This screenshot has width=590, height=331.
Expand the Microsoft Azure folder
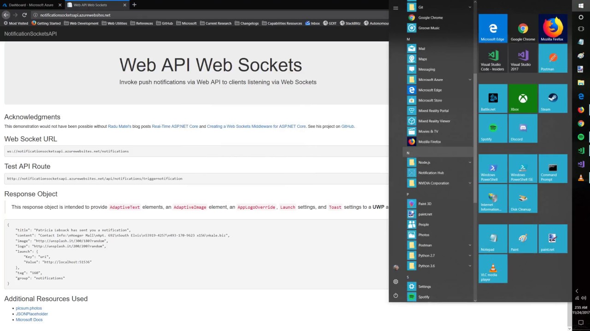click(439, 80)
